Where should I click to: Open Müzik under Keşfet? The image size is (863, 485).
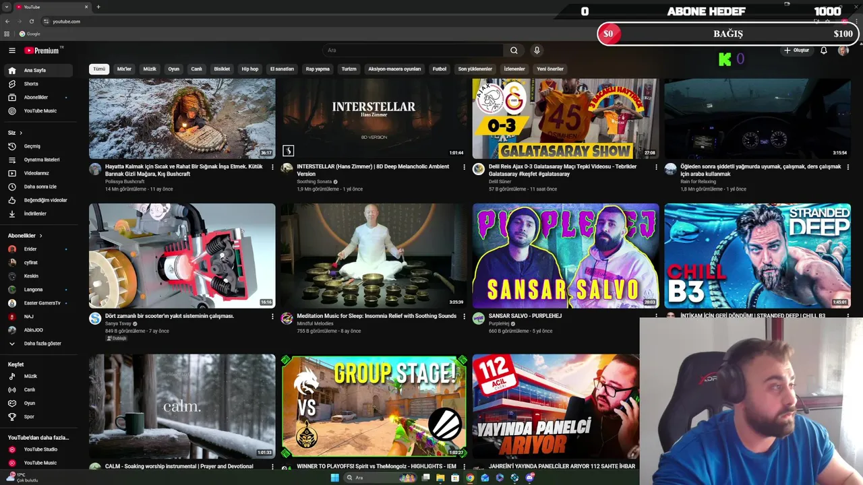(x=38, y=377)
